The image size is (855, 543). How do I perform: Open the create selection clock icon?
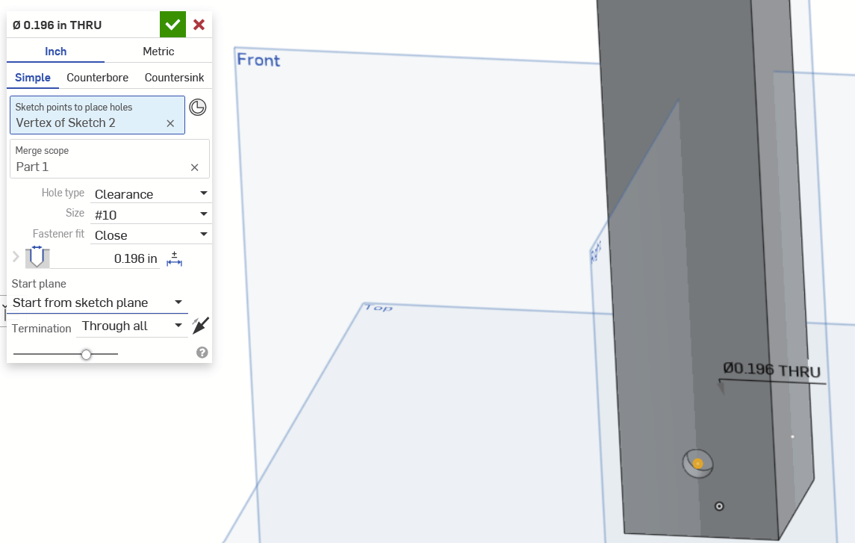(x=197, y=108)
